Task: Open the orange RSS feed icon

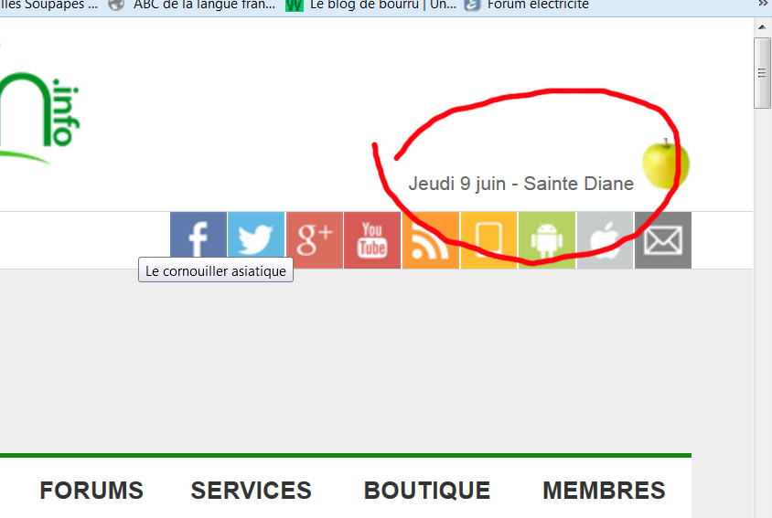Action: click(x=430, y=240)
